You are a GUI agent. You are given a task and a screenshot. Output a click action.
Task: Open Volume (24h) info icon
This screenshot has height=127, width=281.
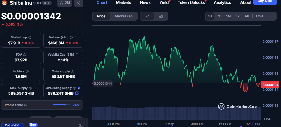[71, 37]
